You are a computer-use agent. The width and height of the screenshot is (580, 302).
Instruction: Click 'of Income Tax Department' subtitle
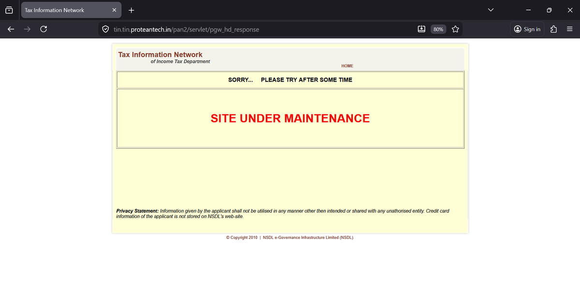[180, 62]
